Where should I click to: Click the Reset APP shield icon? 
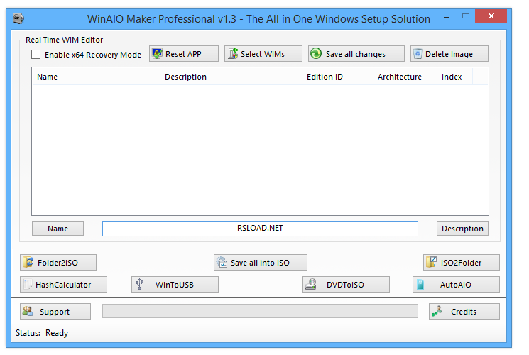pos(157,54)
